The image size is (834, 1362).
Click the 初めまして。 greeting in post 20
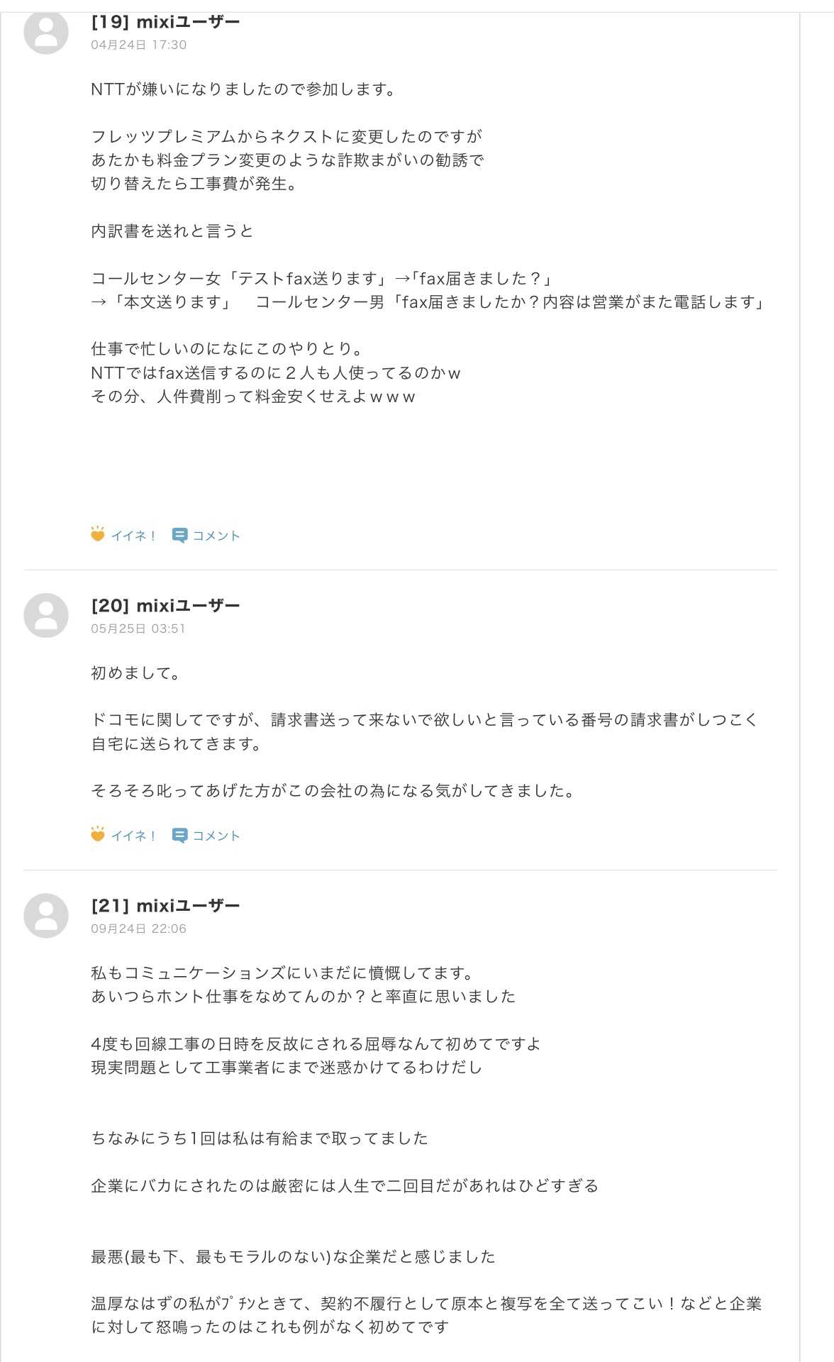point(135,673)
